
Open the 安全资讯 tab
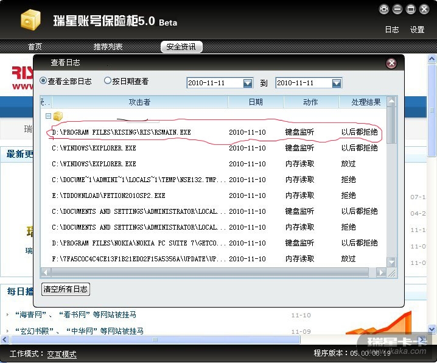tap(181, 46)
